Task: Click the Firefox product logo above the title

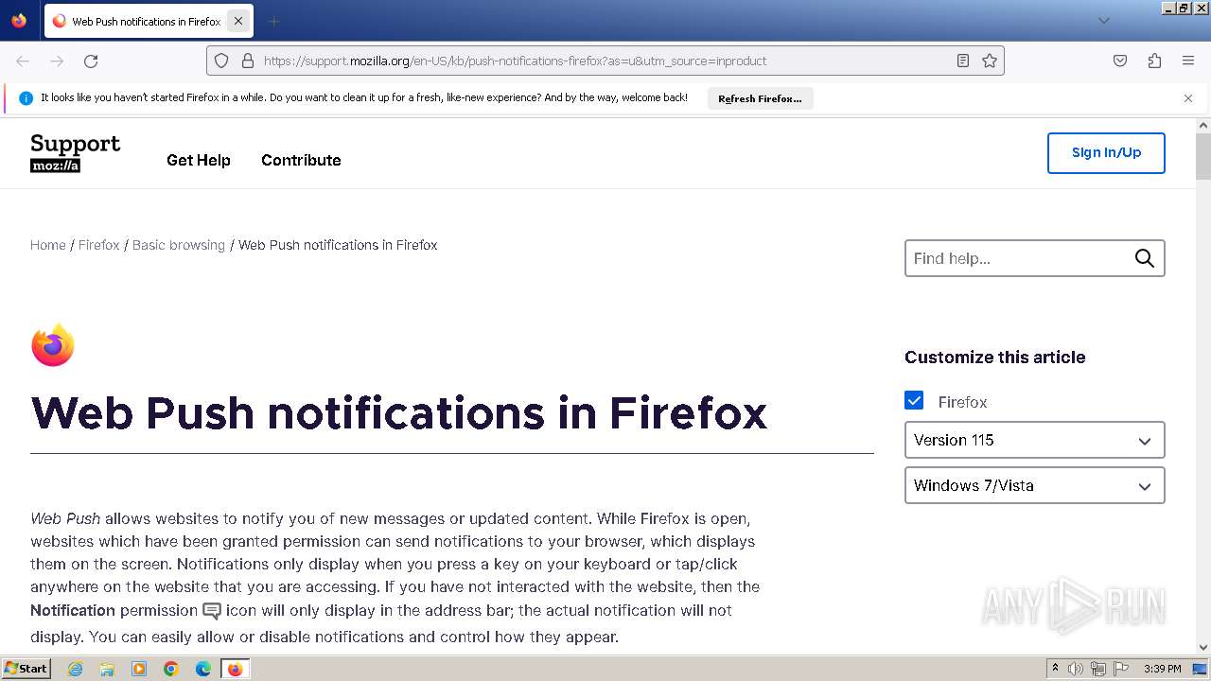Action: pos(53,345)
